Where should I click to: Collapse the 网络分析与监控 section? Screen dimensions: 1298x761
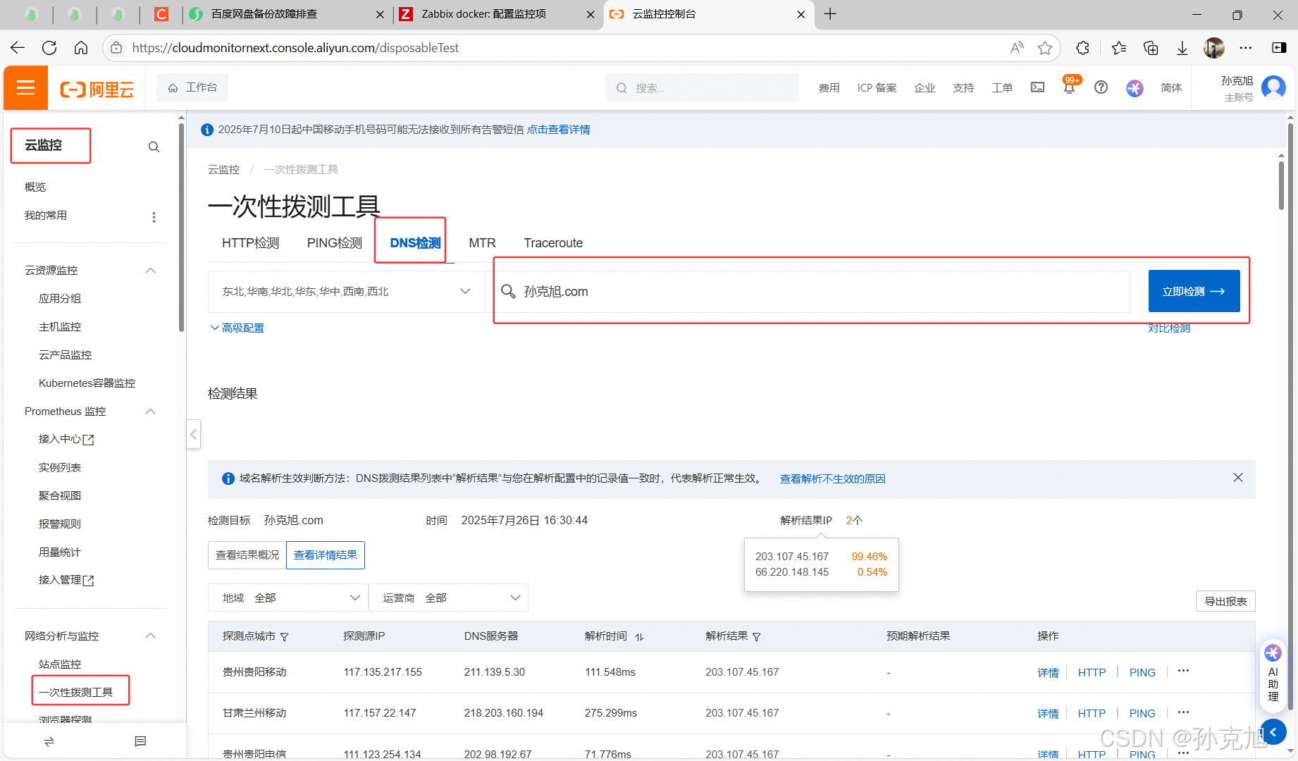[150, 636]
